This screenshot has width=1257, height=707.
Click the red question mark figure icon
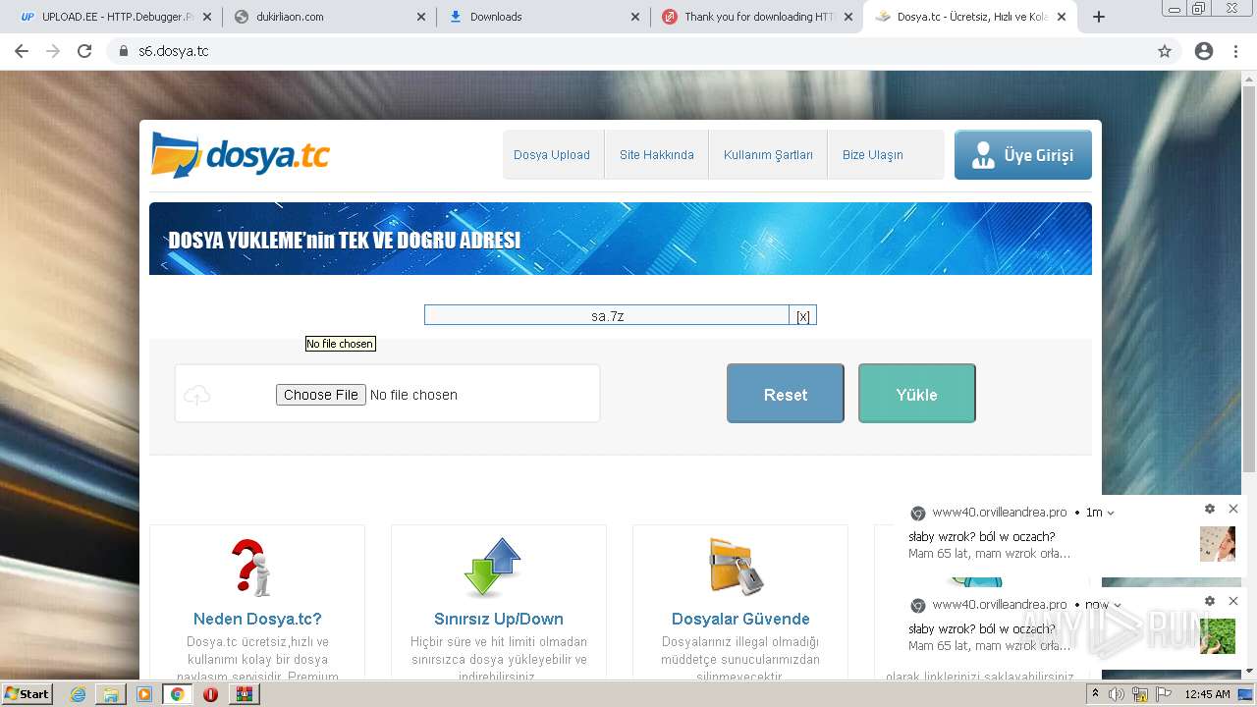pos(252,568)
